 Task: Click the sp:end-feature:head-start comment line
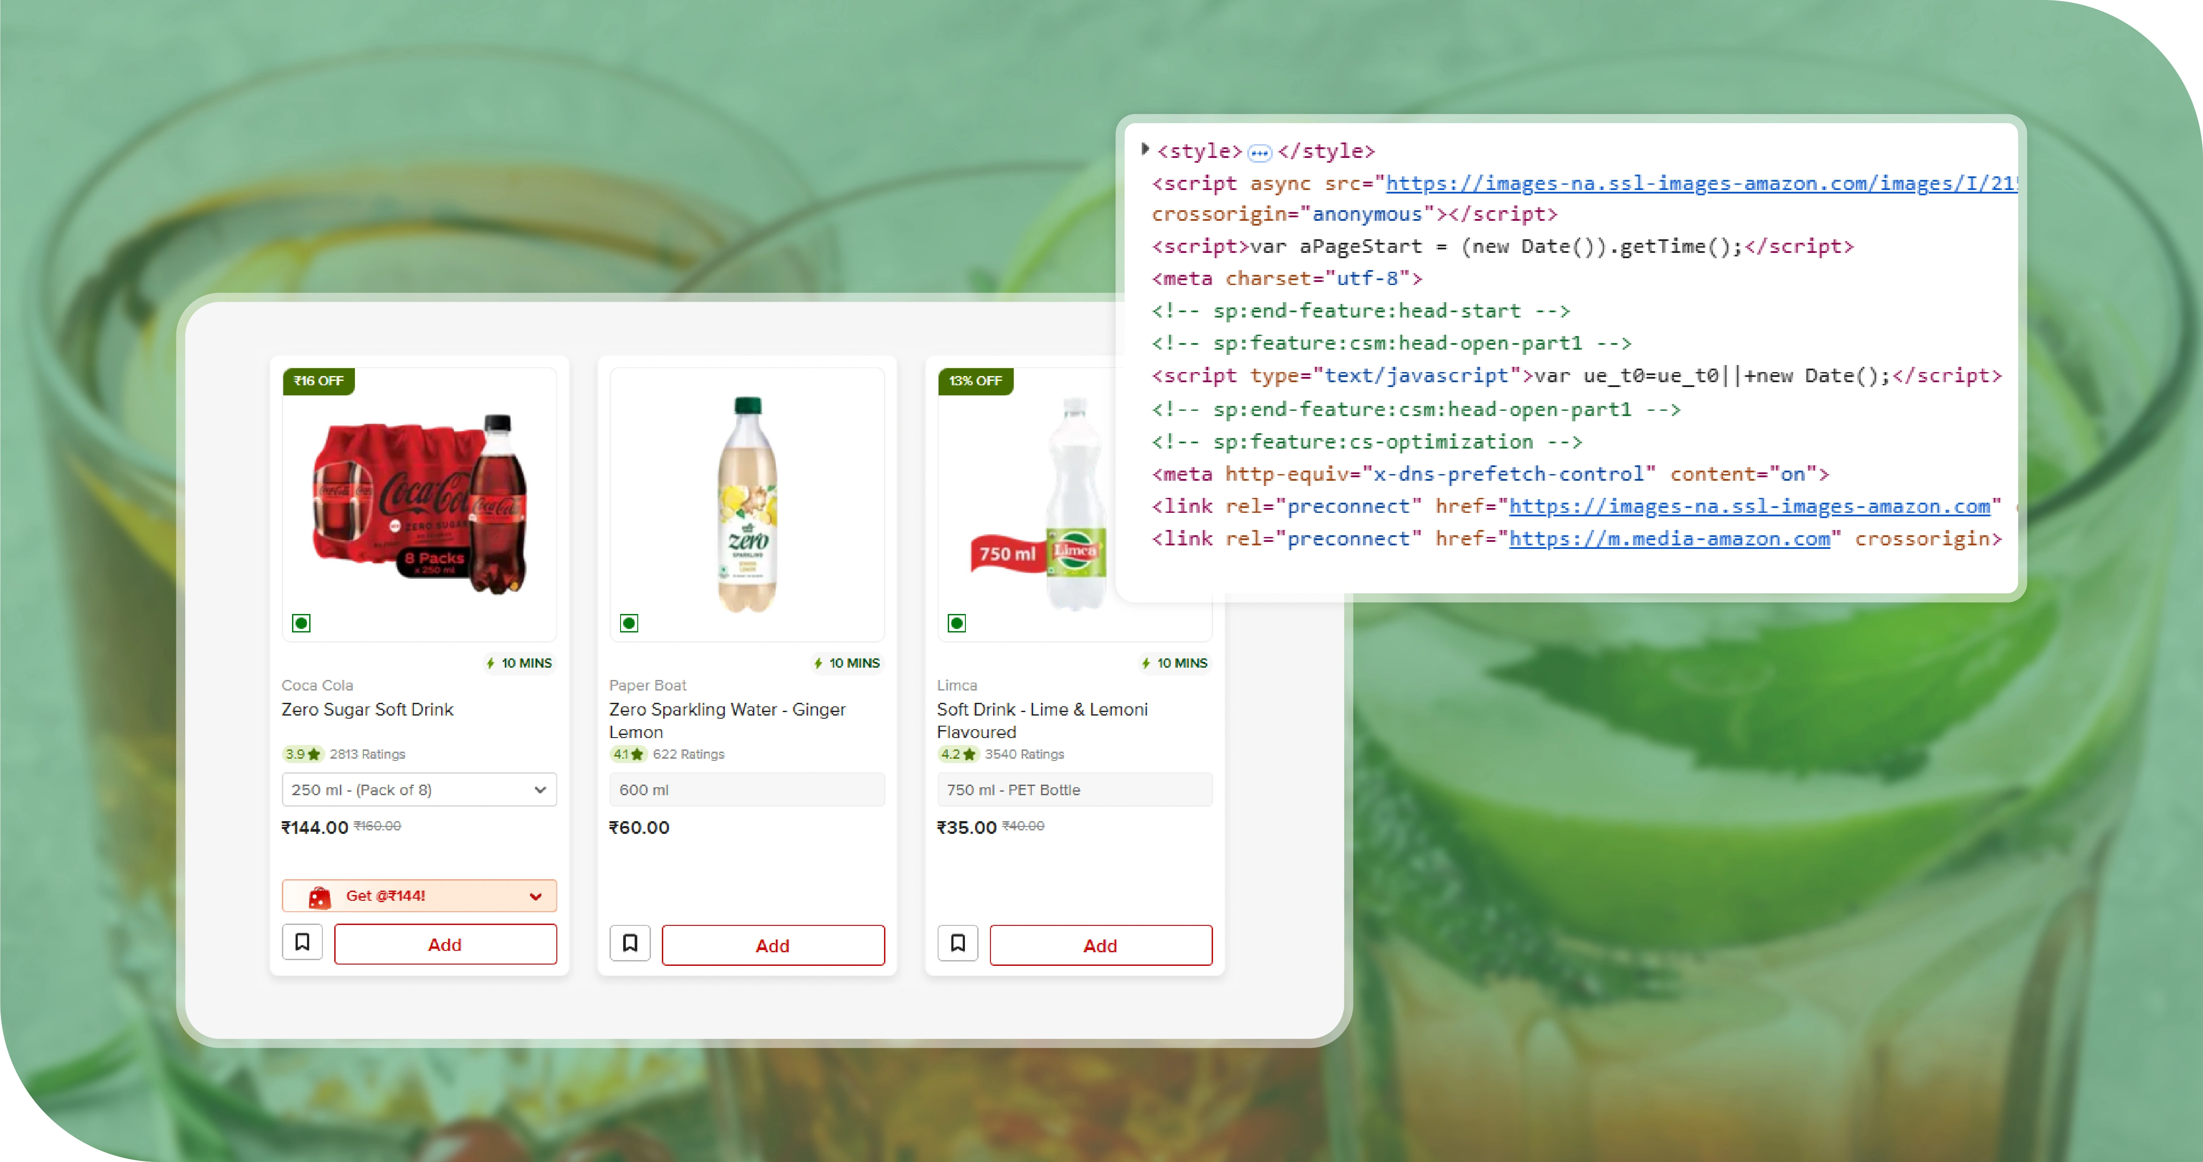pos(1361,311)
